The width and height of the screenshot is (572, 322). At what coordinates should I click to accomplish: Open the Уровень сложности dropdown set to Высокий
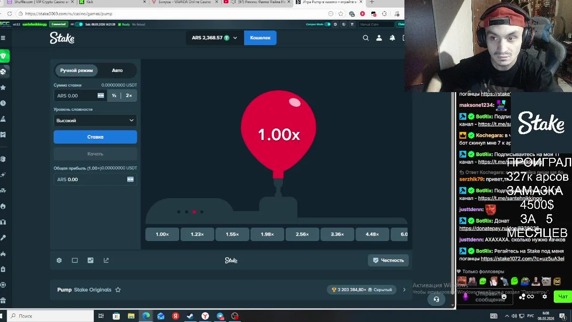[x=95, y=120]
